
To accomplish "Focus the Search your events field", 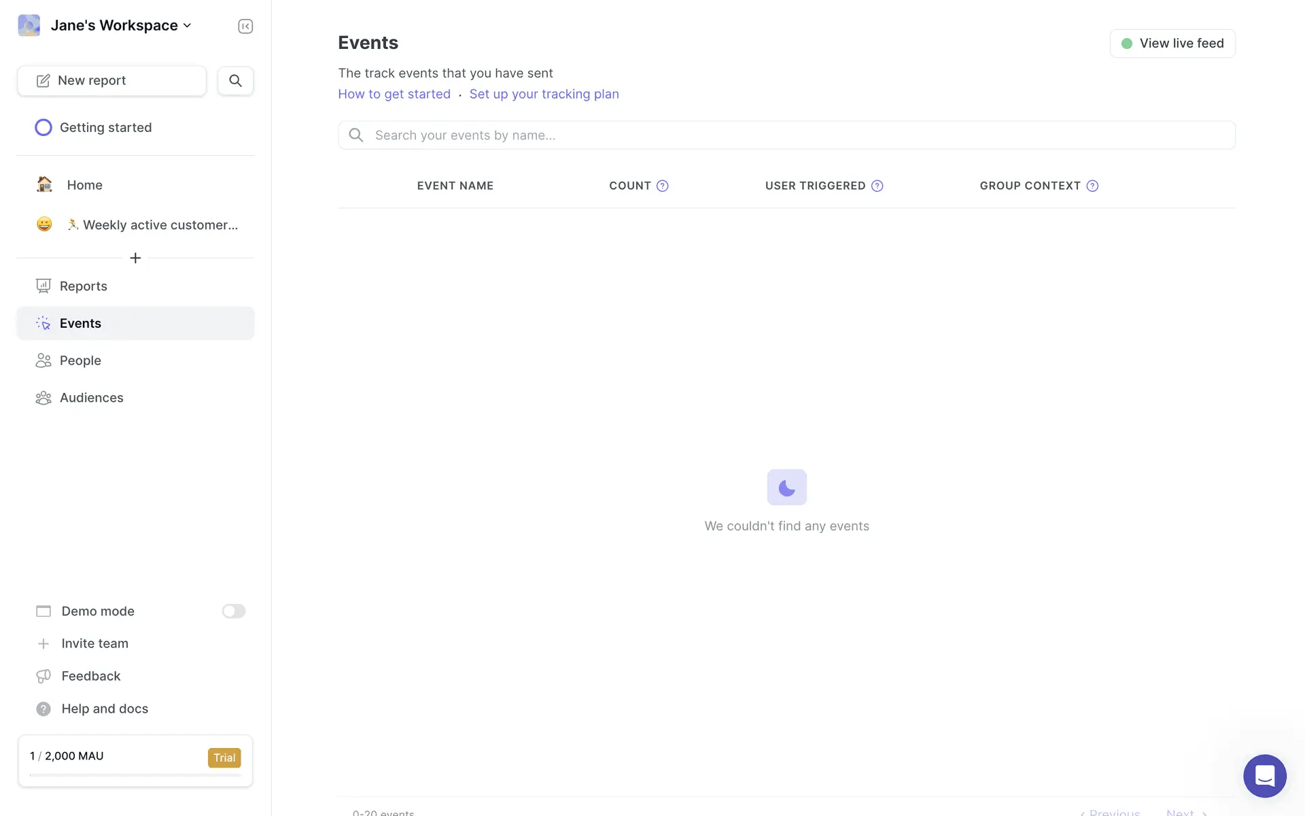I will pos(786,135).
